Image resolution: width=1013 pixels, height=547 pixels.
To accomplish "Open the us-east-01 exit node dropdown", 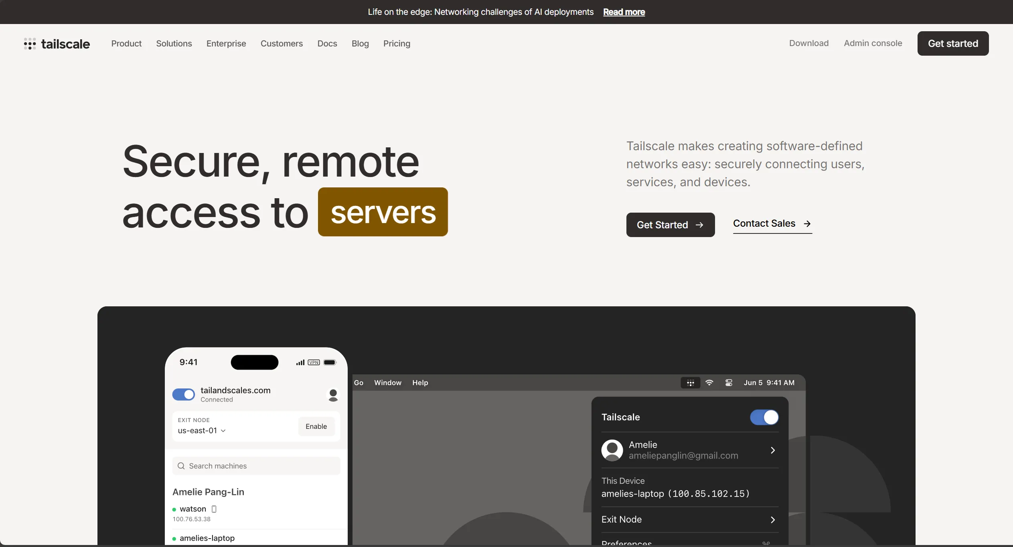I will click(202, 431).
